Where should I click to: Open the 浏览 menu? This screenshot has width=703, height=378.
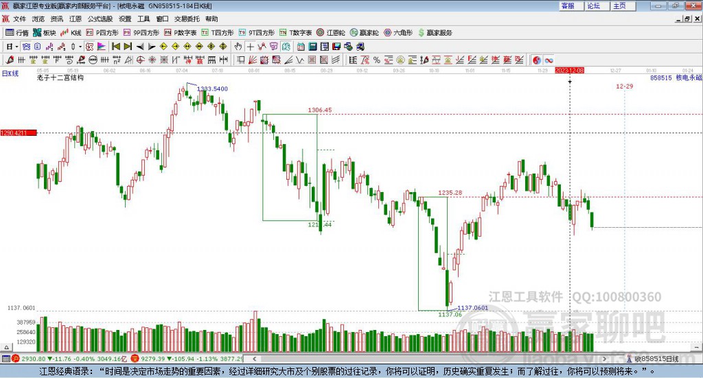38,19
